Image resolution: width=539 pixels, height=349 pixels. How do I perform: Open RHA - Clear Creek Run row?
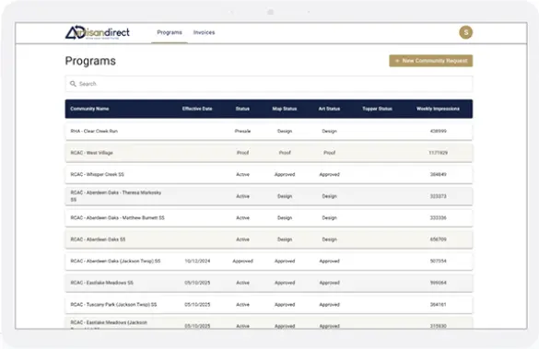point(269,131)
